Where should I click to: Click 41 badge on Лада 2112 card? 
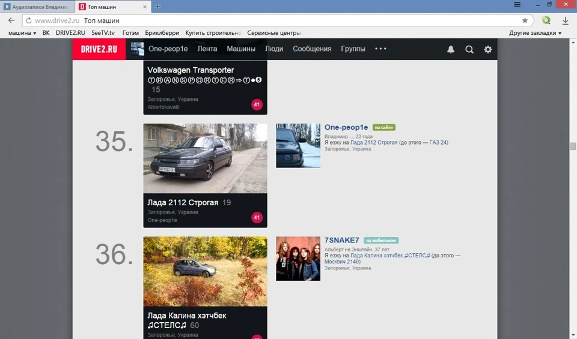pyautogui.click(x=257, y=217)
